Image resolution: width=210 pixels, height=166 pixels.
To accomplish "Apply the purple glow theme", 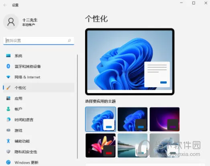I will [x=165, y=119].
